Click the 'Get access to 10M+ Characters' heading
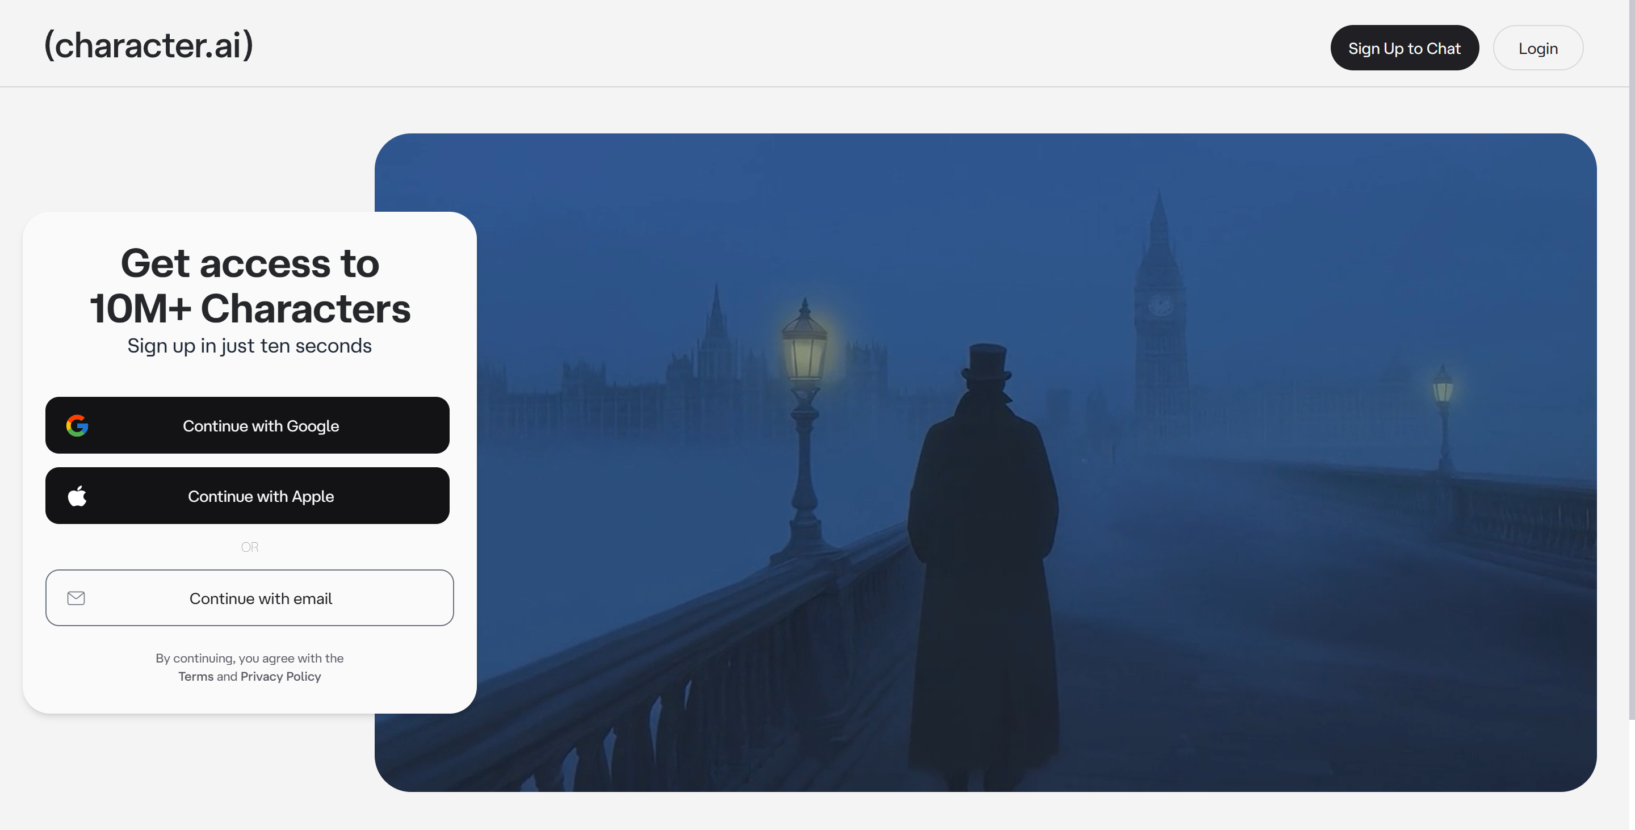 tap(250, 286)
